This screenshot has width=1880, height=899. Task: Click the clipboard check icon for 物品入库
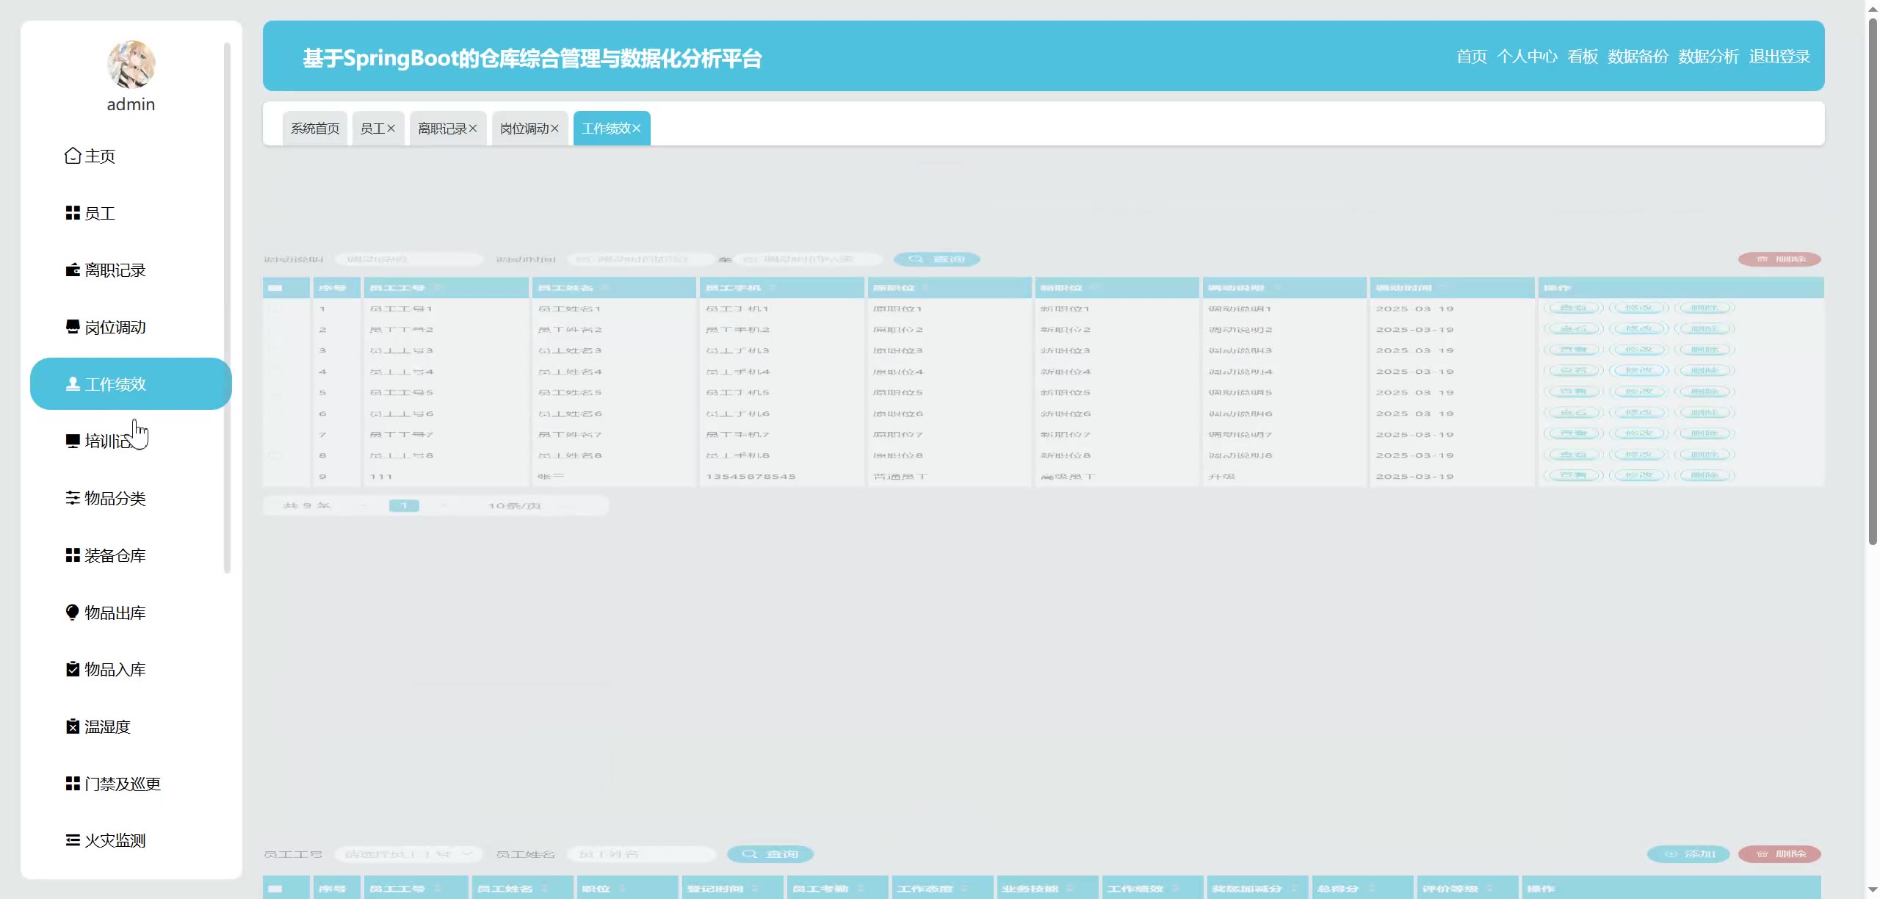[72, 669]
